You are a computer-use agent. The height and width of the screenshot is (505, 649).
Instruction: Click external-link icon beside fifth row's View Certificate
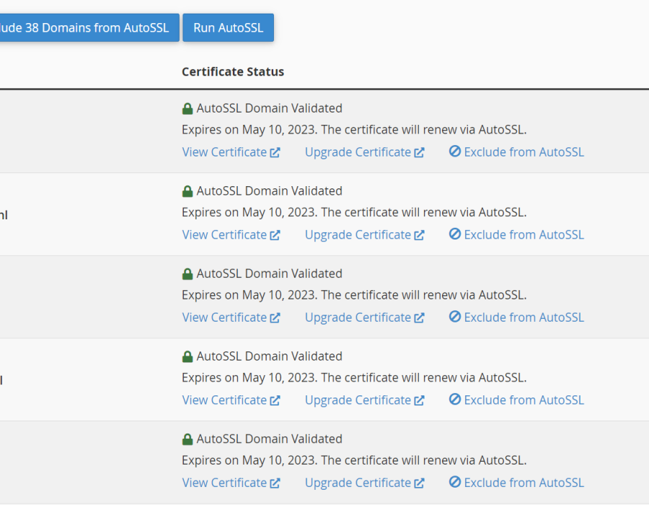pyautogui.click(x=275, y=483)
